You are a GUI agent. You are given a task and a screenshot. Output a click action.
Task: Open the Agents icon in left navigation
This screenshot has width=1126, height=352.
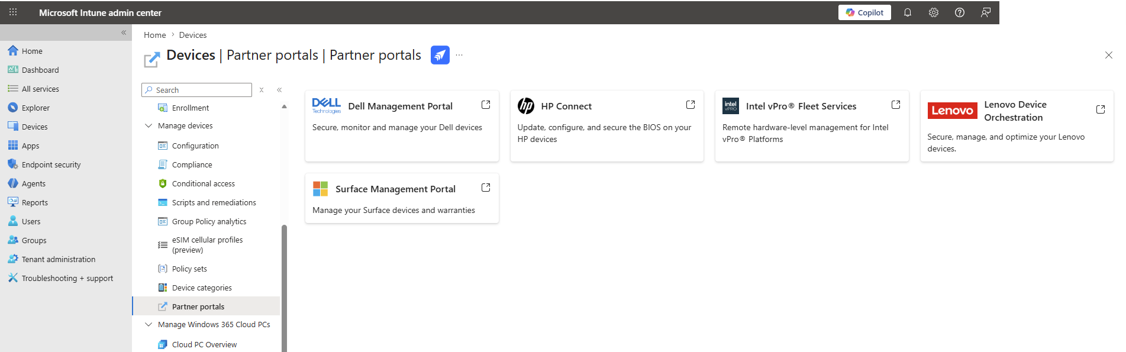click(13, 183)
